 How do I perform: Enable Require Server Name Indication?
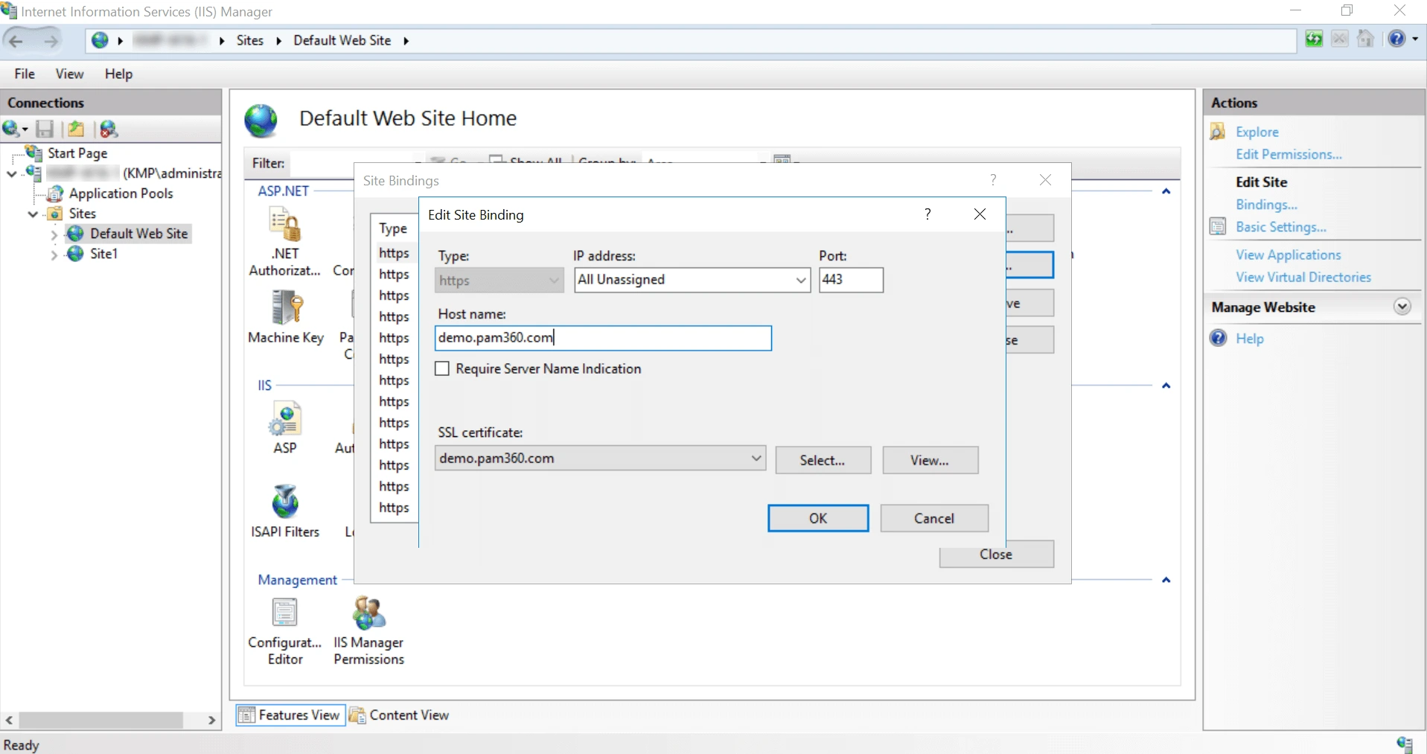click(442, 368)
